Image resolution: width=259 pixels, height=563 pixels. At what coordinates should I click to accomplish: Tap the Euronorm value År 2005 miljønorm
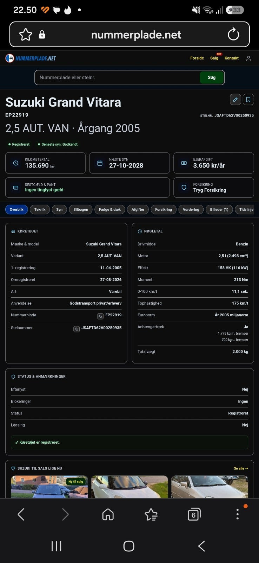tap(231, 315)
